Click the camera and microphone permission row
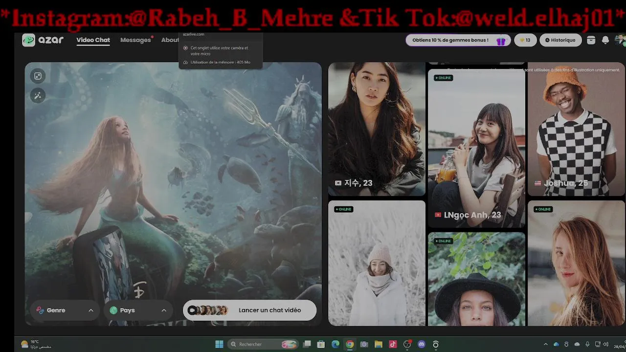Image resolution: width=626 pixels, height=352 pixels. 220,50
